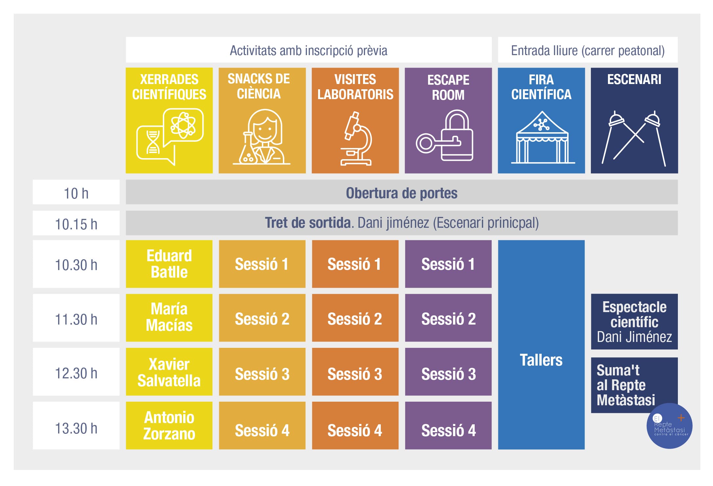
Task: Click the El Repte Metàstasi round logo
Action: coord(669,426)
